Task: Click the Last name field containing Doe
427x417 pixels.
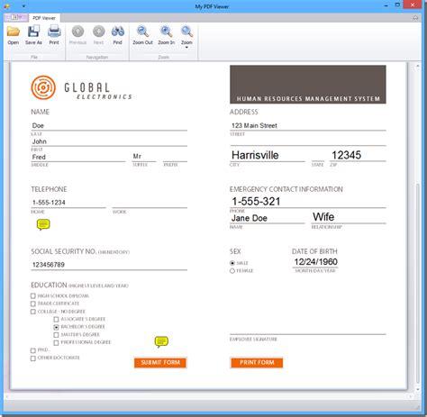Action: click(x=109, y=125)
